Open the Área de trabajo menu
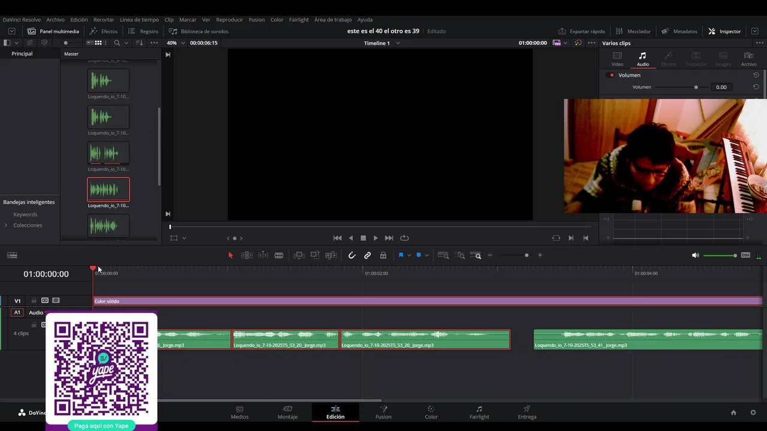 333,20
